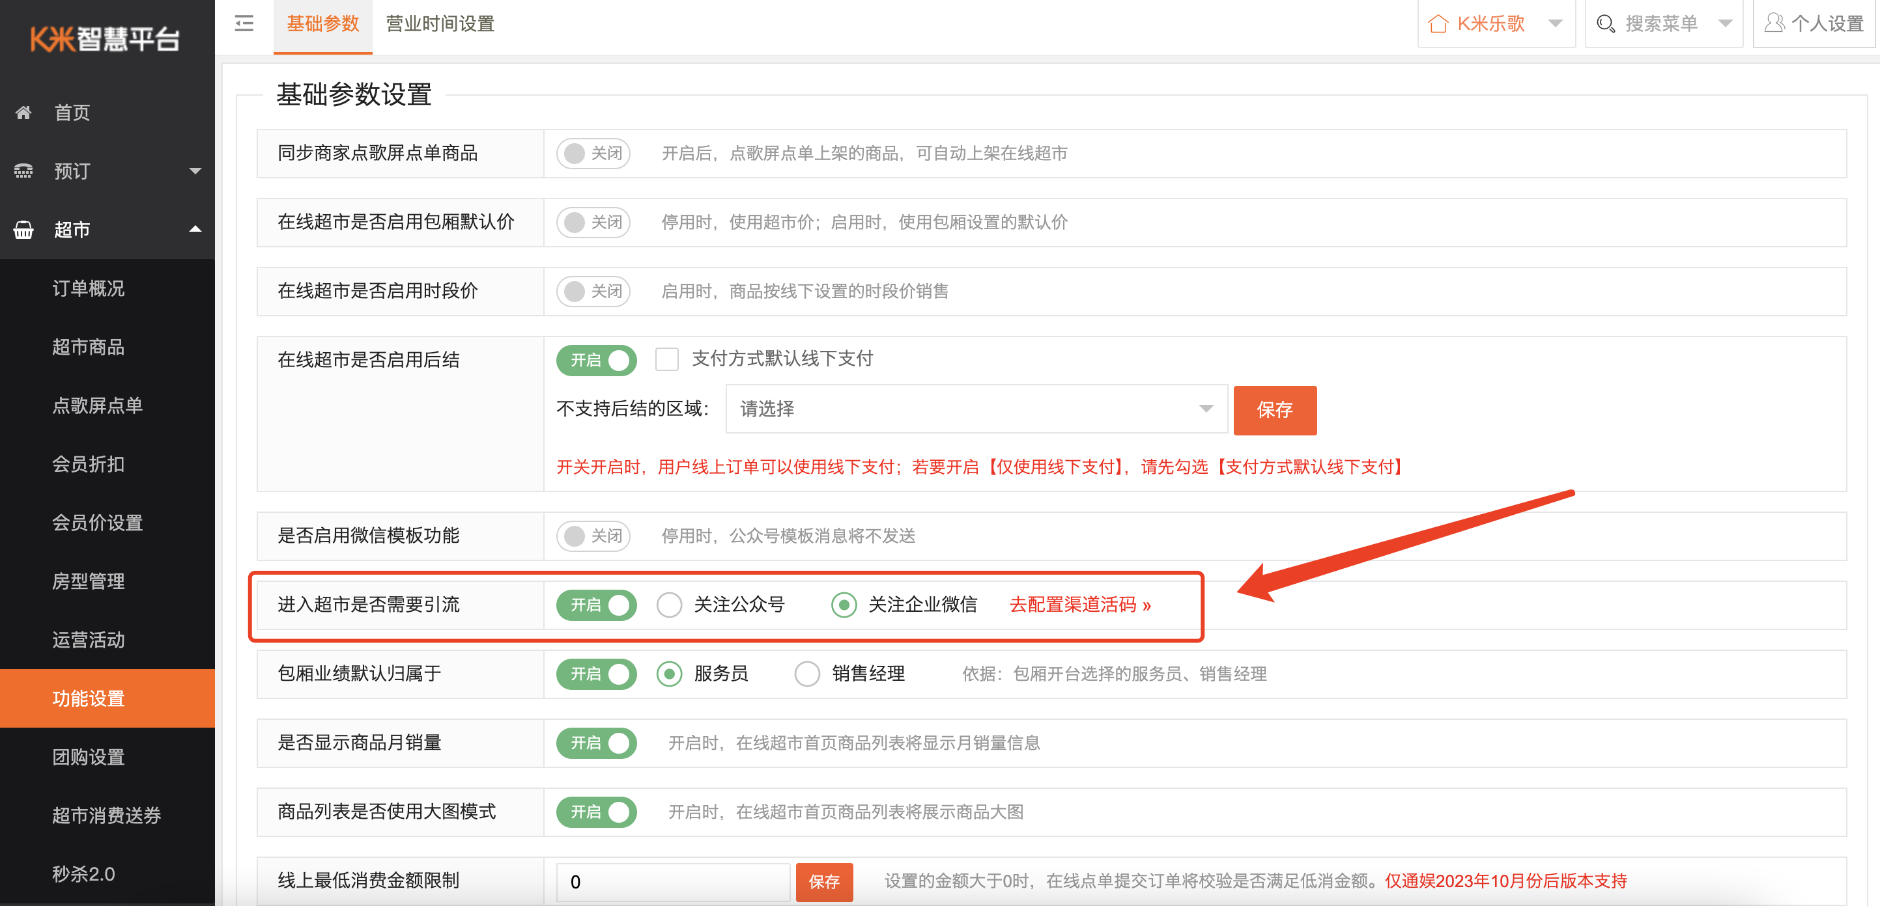Open 功能设置 menu item
Screen dimensions: 1880x906
coord(107,698)
